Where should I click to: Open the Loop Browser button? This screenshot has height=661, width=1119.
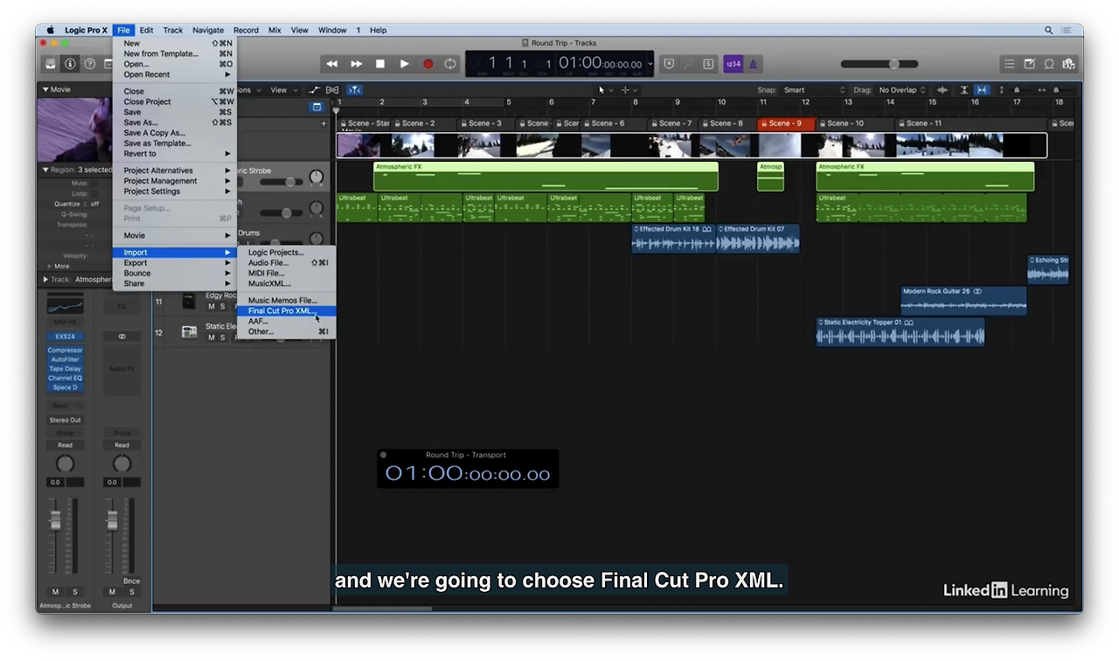coord(1048,64)
